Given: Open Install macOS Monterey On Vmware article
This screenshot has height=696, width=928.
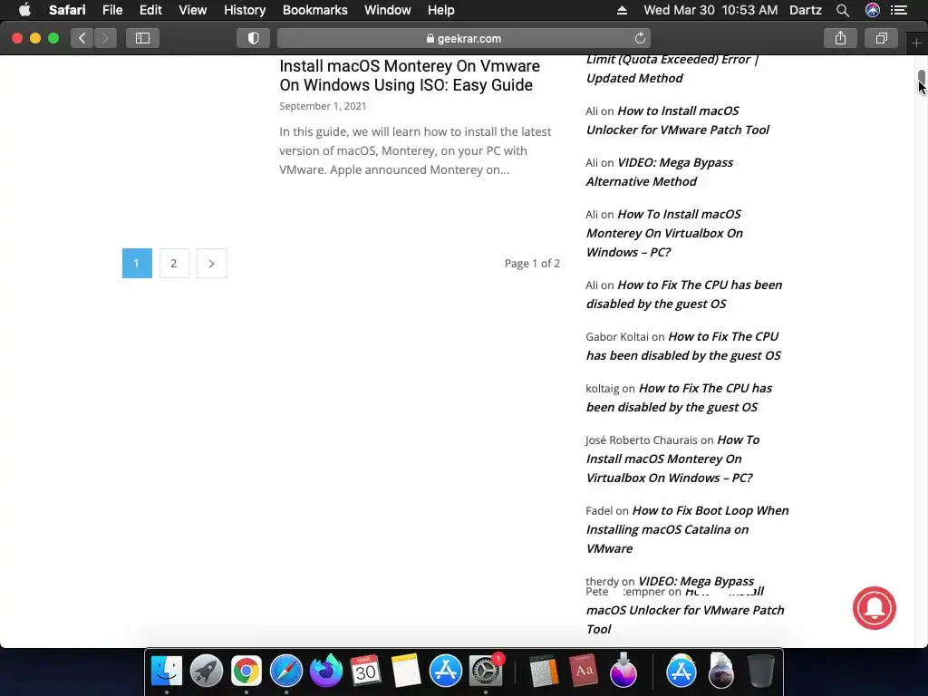Looking at the screenshot, I should 410,75.
